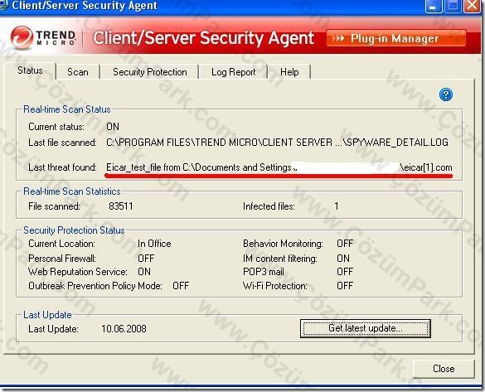Click the Real-time Scan Statistics heading
485x392 pixels.
[x=72, y=191]
